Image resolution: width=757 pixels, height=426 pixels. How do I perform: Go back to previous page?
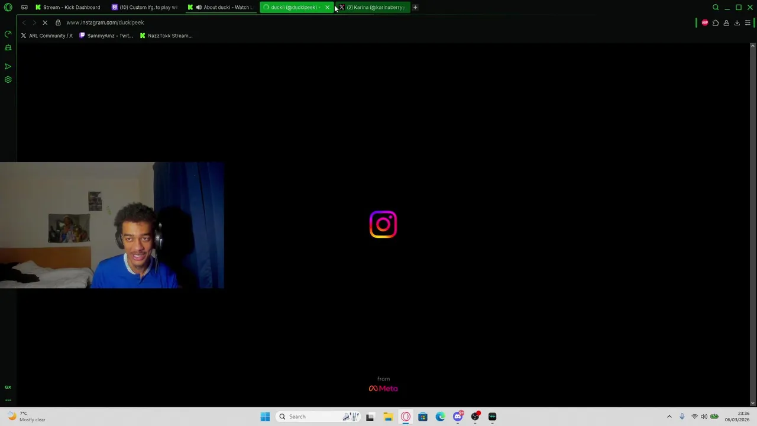click(24, 22)
